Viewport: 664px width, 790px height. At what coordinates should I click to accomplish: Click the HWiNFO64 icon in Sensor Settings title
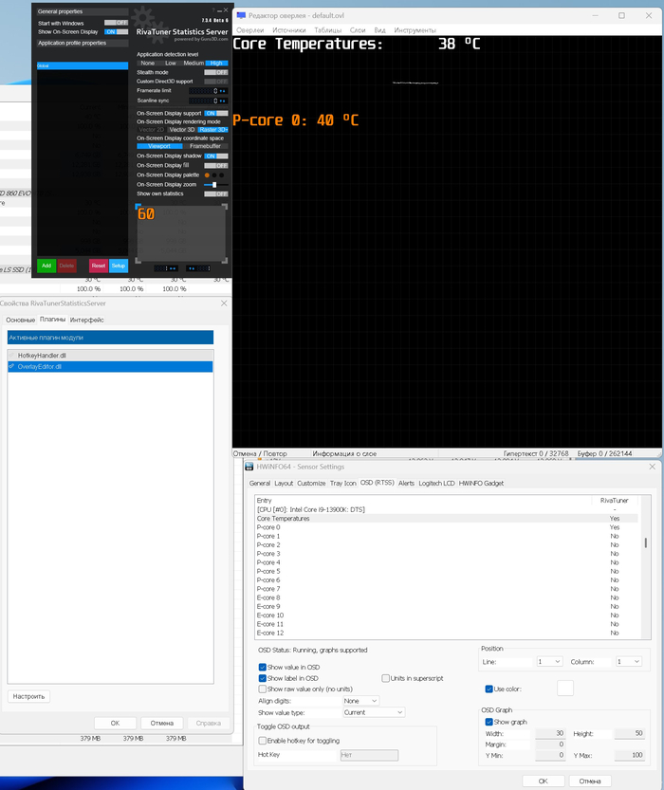250,467
